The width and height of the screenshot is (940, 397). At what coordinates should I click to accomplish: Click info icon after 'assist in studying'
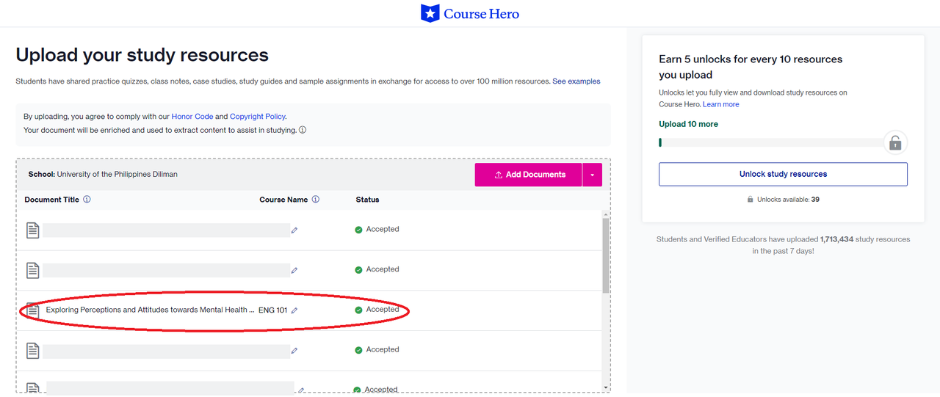click(303, 130)
